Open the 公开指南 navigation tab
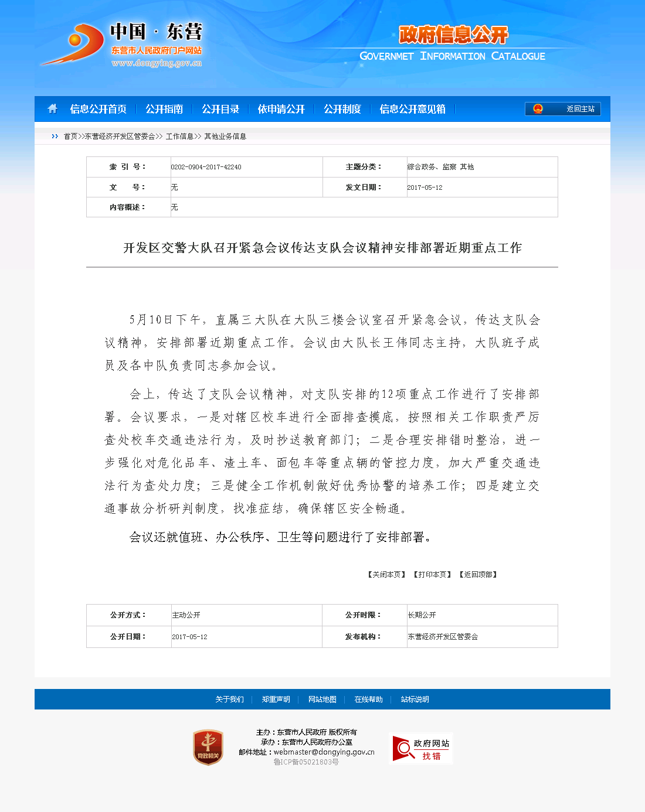The height and width of the screenshot is (812, 645). tap(164, 109)
